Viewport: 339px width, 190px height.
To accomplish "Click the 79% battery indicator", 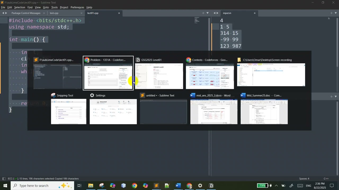I will click(262, 186).
